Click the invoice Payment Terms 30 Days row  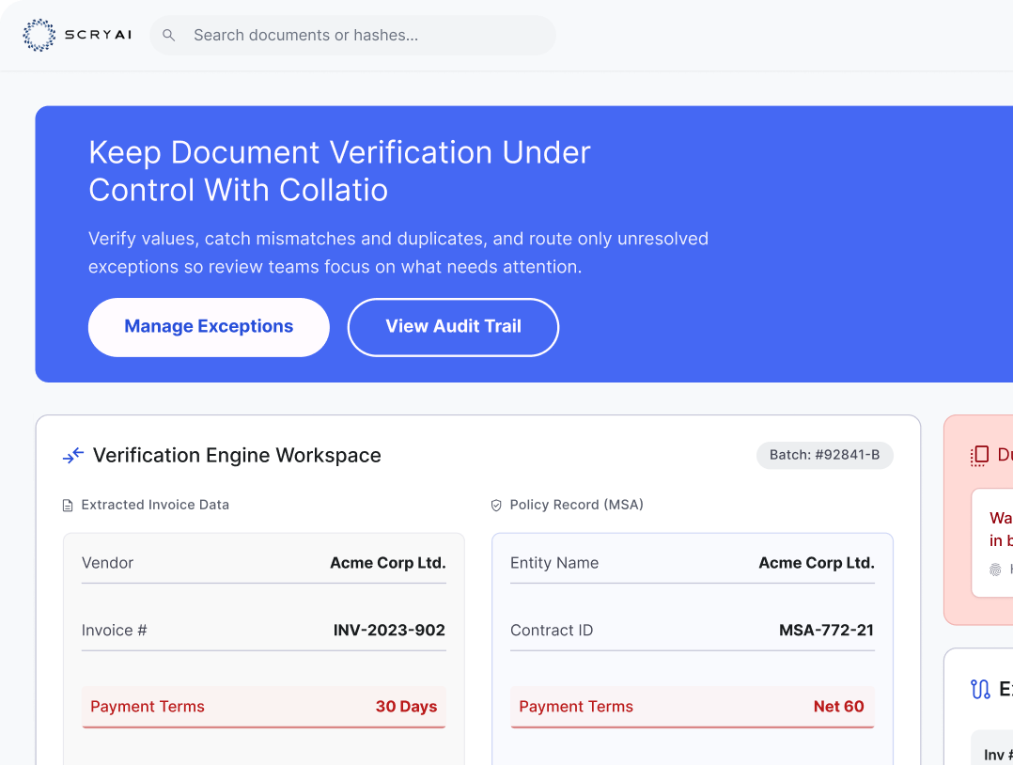[263, 707]
